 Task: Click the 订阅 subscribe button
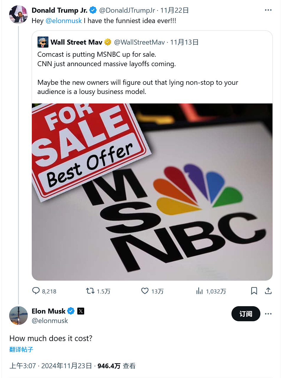(x=246, y=314)
